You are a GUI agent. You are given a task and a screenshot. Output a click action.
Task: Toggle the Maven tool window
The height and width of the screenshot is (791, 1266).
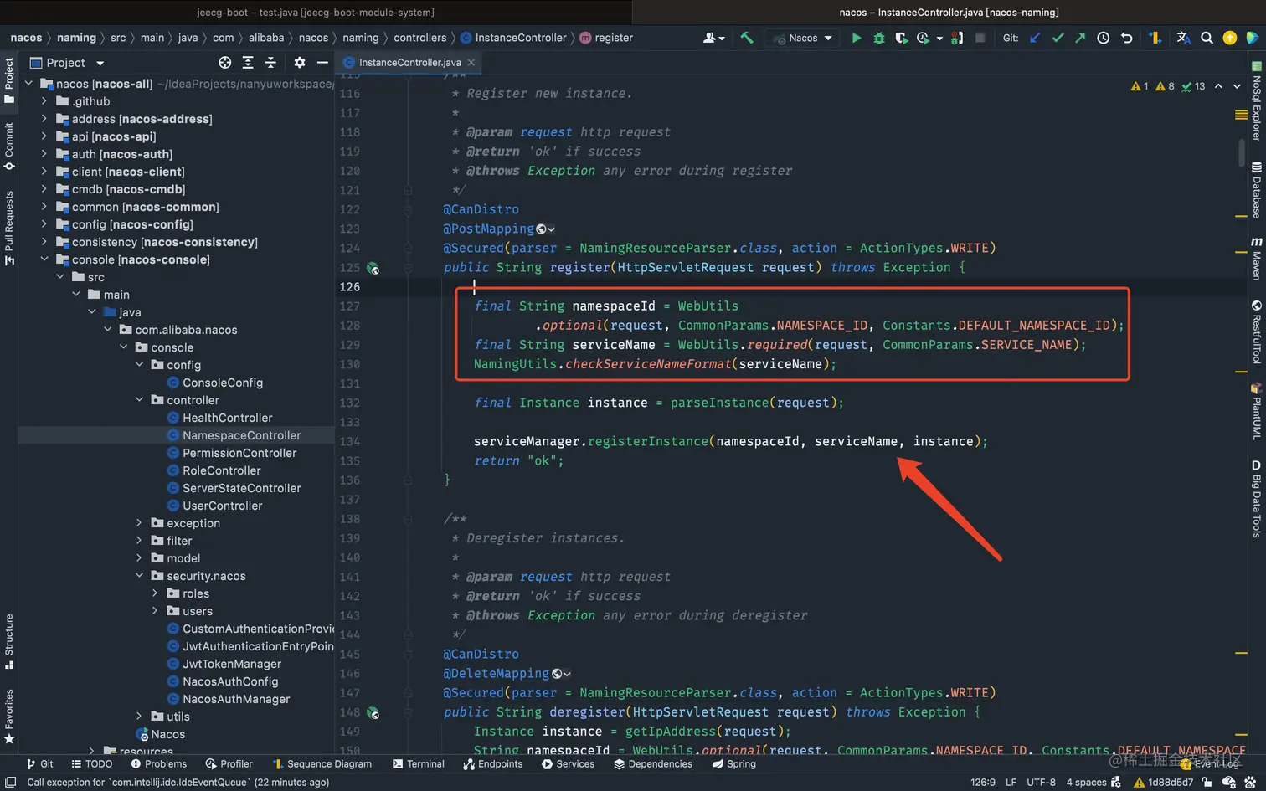tap(1257, 258)
